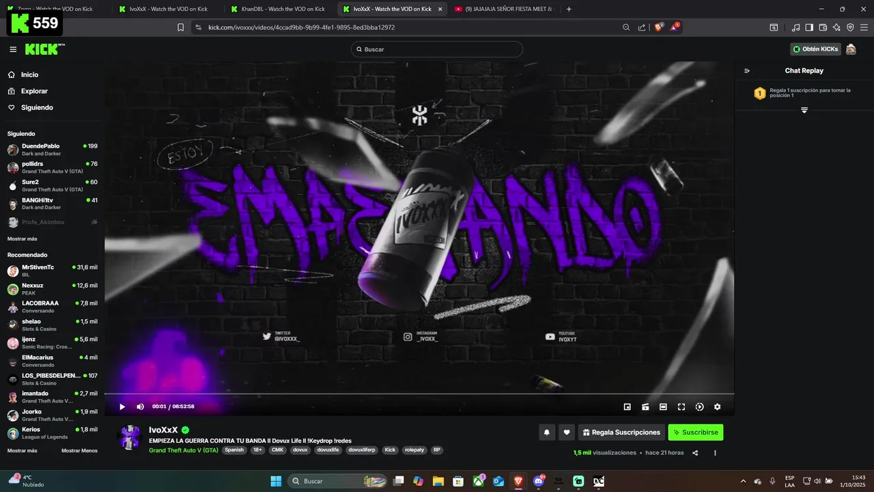Open the Brave main menu hamburger
Screen dimensions: 874x492
(x=864, y=27)
